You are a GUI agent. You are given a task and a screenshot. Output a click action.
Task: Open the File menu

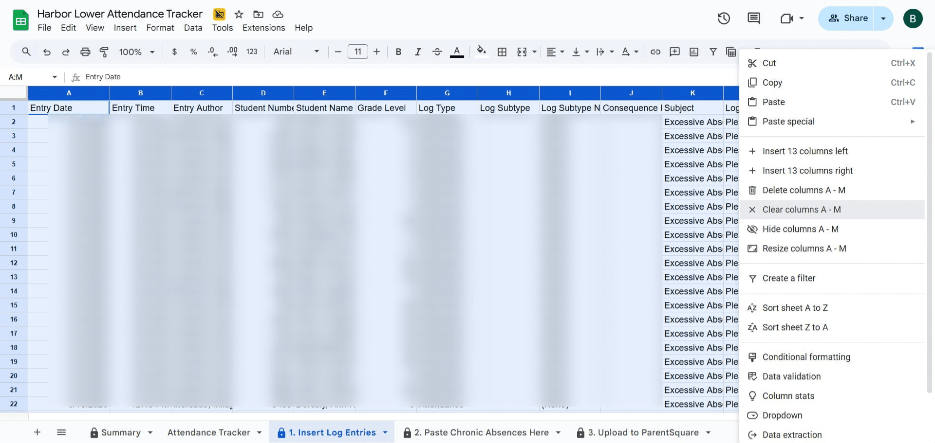tap(44, 28)
